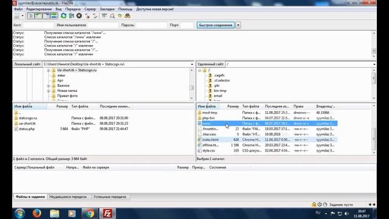Viewport: 389px width, 219px height.
Task: Sort local files by Размер column
Action: pos(62,106)
